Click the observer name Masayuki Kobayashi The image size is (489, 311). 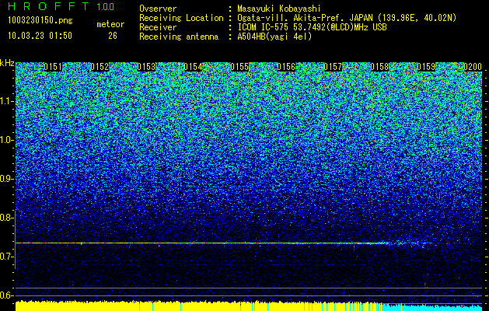279,9
